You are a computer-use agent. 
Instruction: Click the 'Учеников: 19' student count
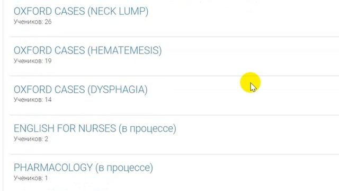33,61
